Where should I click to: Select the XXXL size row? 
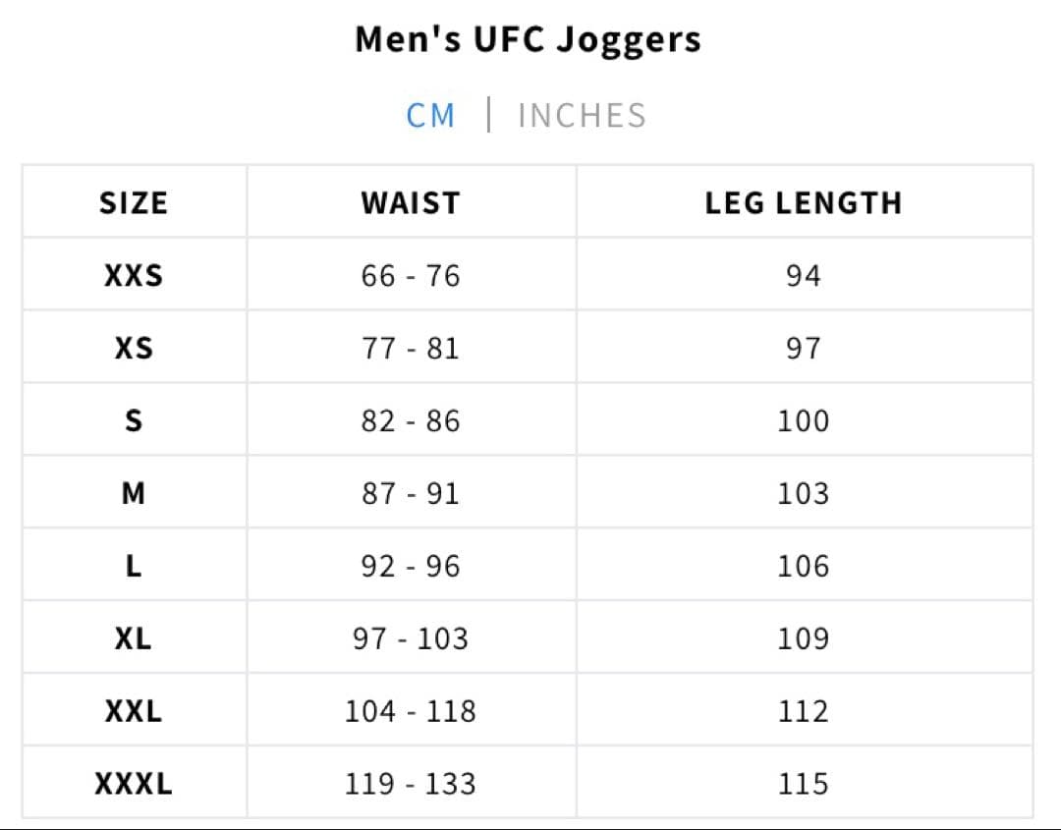pos(133,783)
